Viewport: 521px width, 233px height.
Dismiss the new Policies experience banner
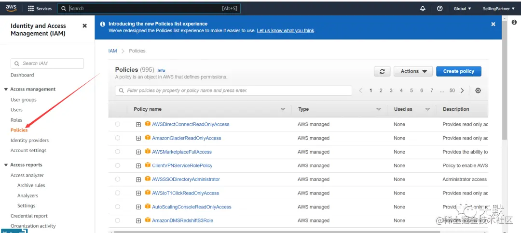coord(493,24)
